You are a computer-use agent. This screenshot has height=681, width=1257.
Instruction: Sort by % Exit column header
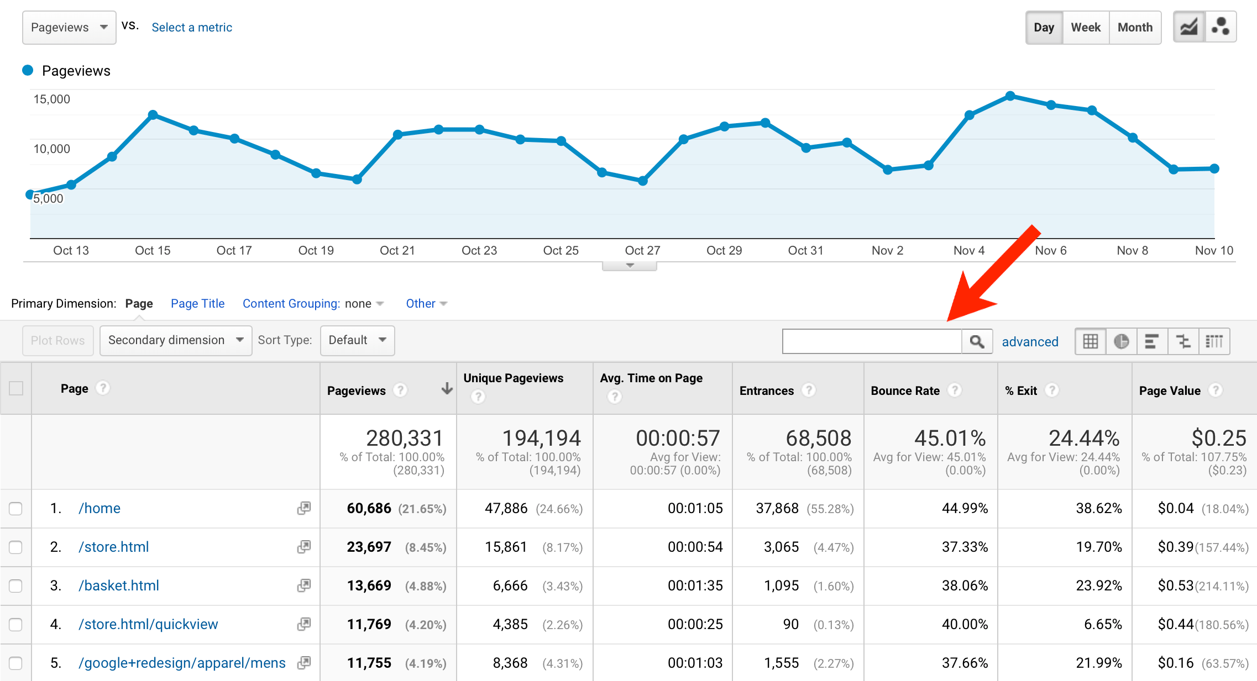pyautogui.click(x=1021, y=390)
